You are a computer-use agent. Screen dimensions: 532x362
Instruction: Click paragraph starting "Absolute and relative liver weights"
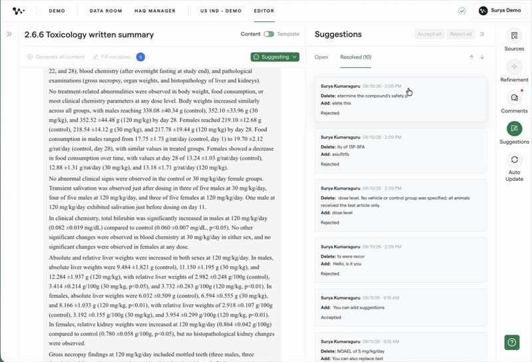(x=162, y=300)
